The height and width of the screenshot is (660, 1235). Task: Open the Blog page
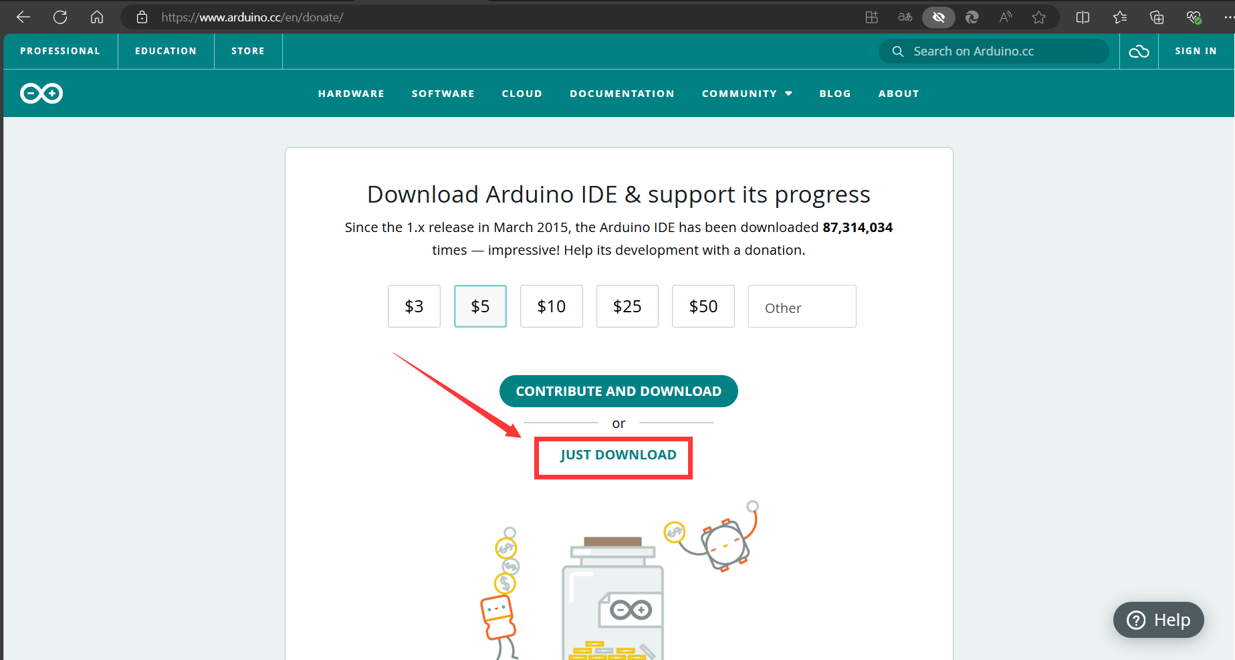(x=835, y=94)
